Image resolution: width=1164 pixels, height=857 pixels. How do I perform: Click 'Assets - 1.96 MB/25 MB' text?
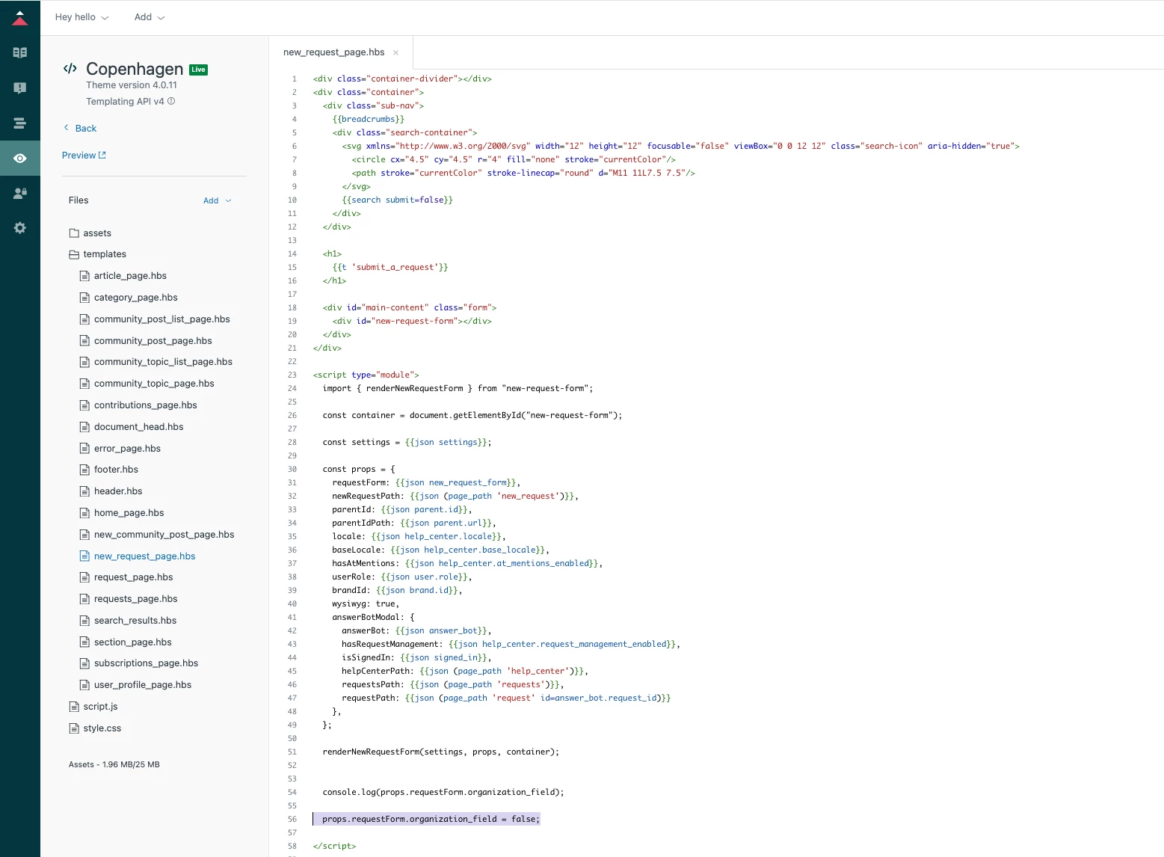click(x=114, y=764)
